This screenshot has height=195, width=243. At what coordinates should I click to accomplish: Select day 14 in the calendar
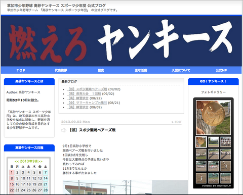pos(46,178)
